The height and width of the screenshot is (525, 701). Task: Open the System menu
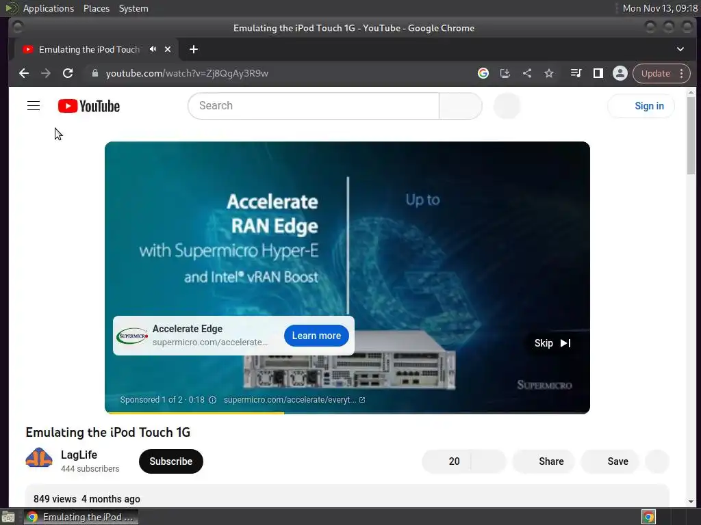coord(133,8)
